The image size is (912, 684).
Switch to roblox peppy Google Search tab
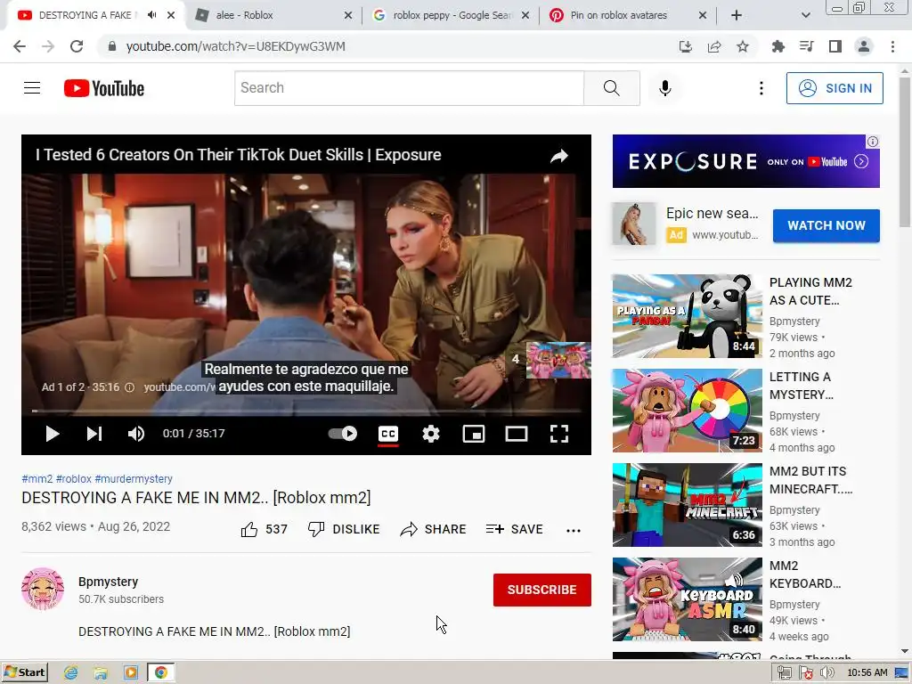(x=452, y=15)
